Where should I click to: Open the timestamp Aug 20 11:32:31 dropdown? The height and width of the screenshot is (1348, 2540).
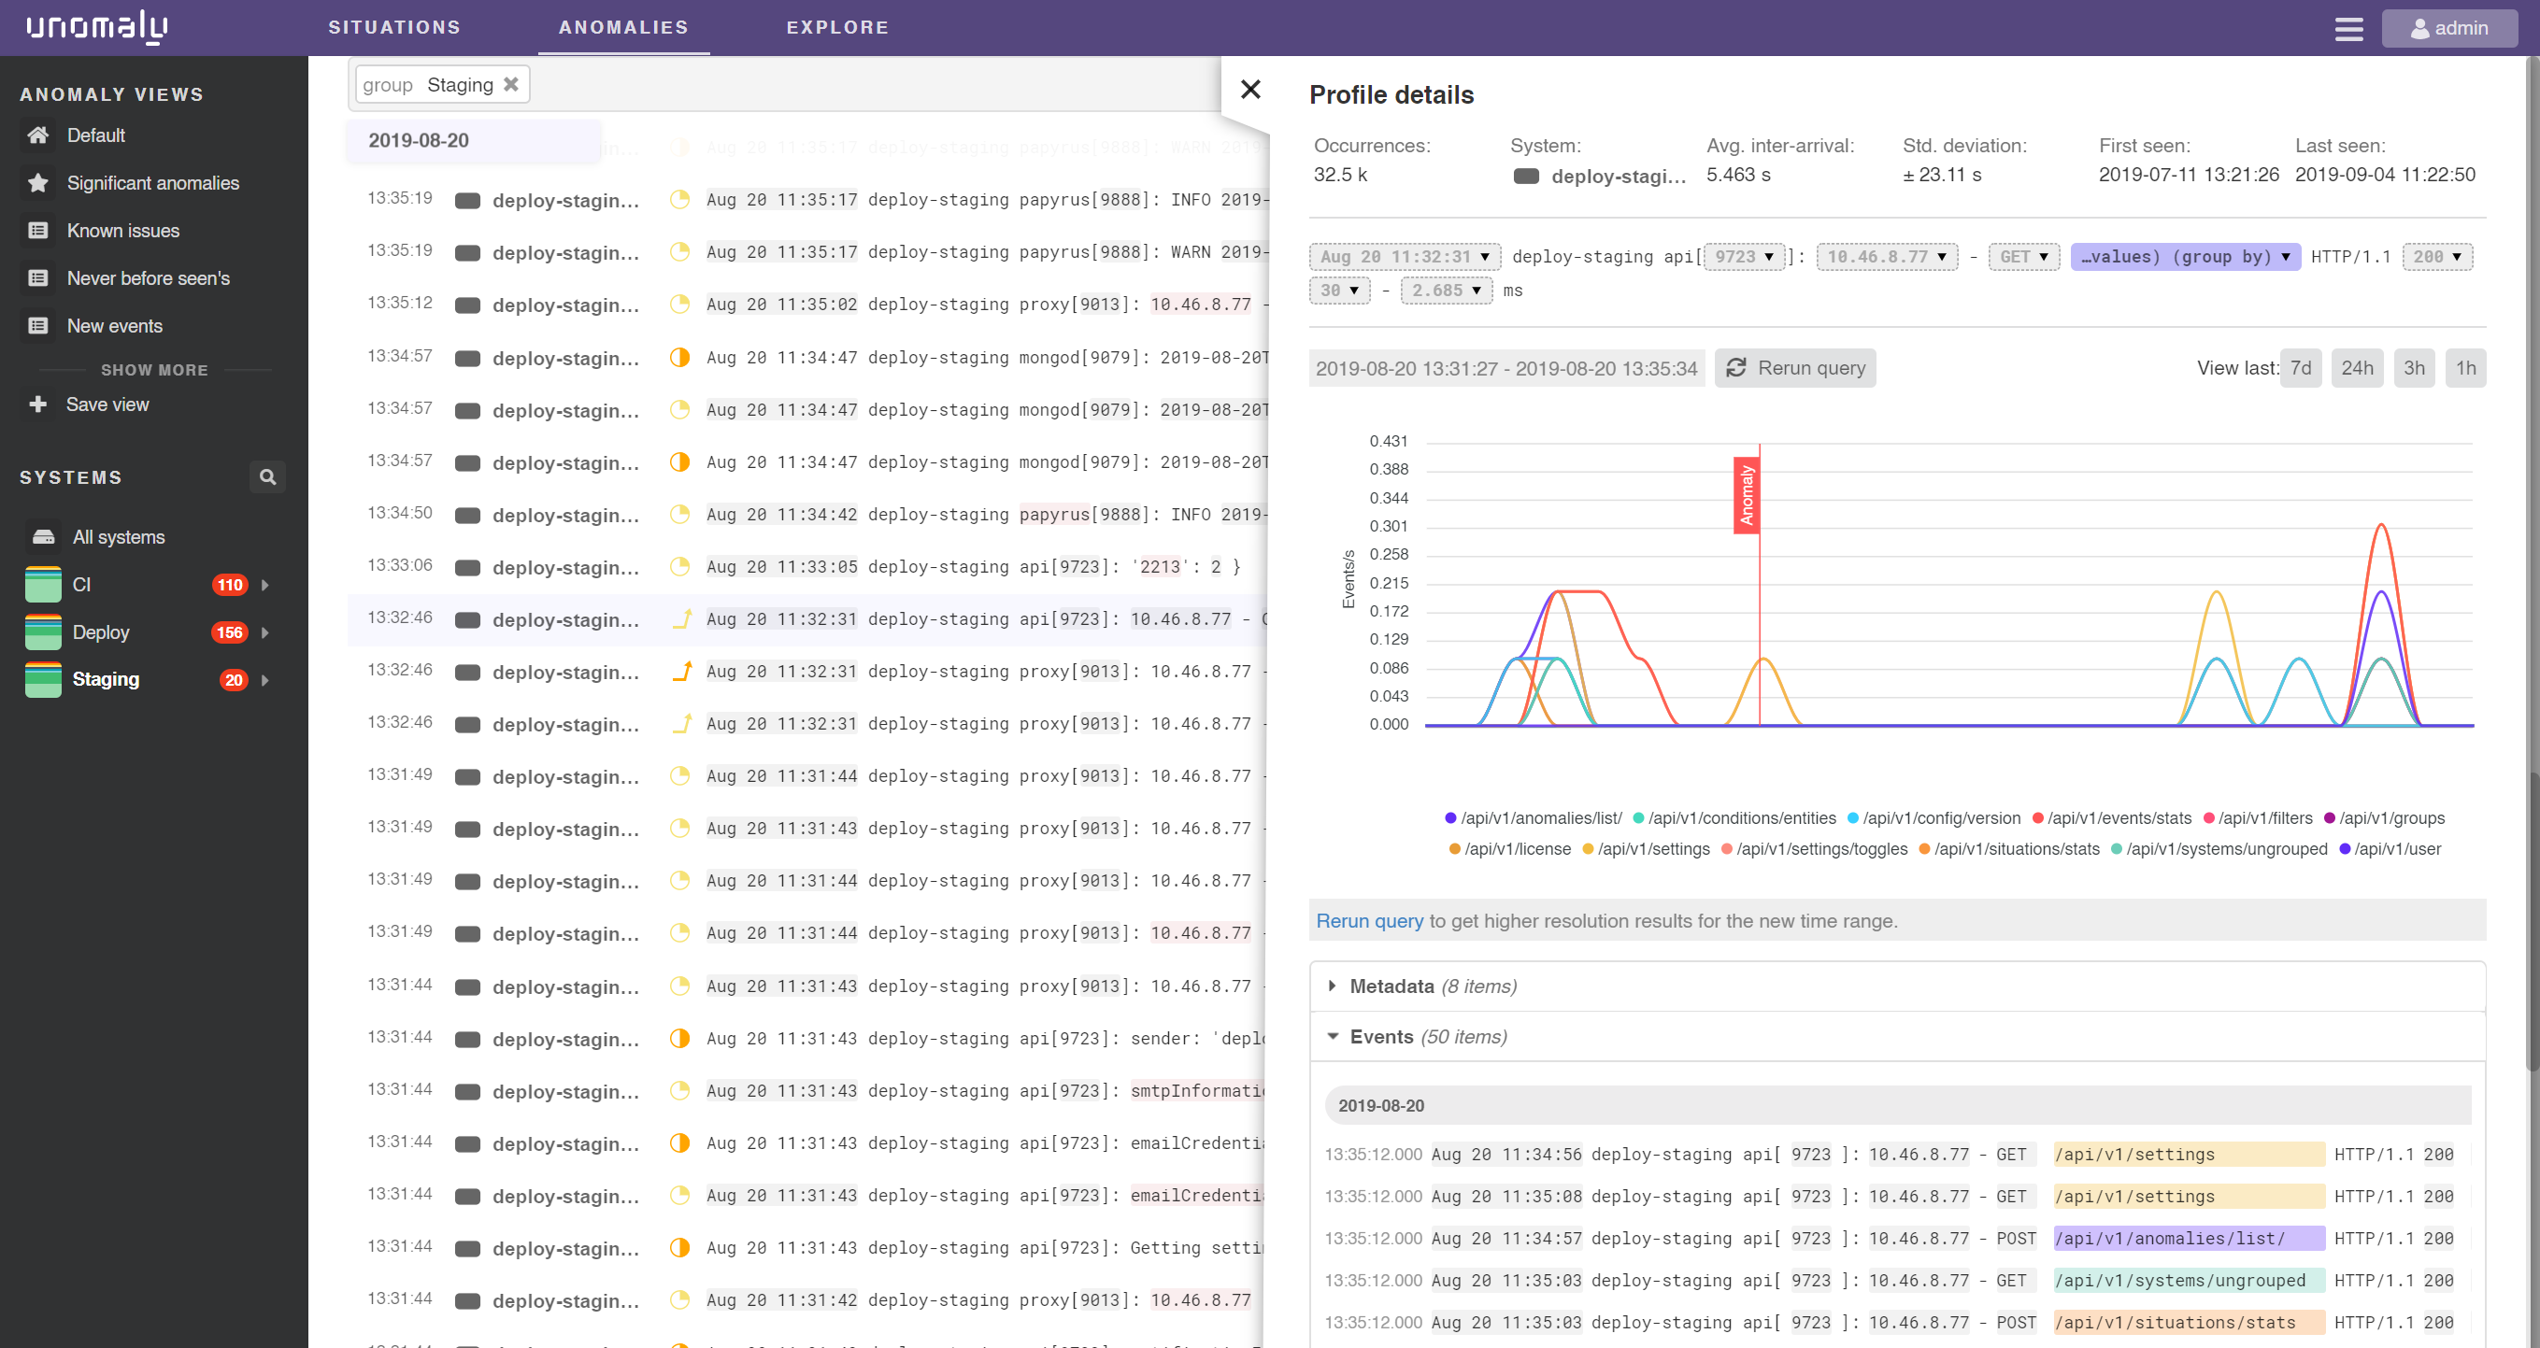(x=1404, y=257)
